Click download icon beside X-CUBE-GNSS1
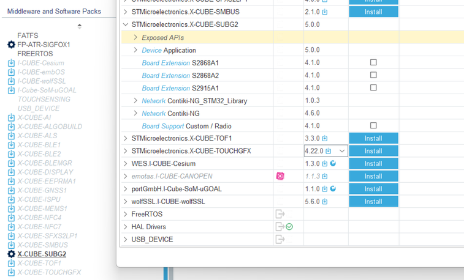 point(11,190)
